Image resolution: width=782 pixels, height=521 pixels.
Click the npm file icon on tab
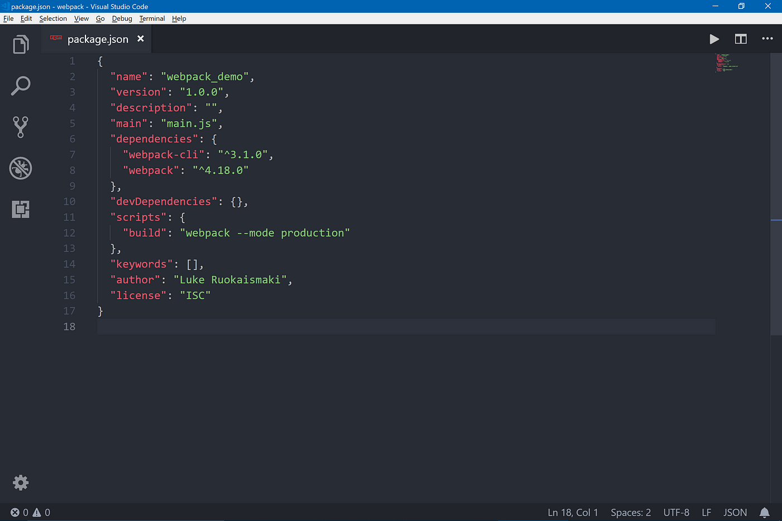coord(56,38)
